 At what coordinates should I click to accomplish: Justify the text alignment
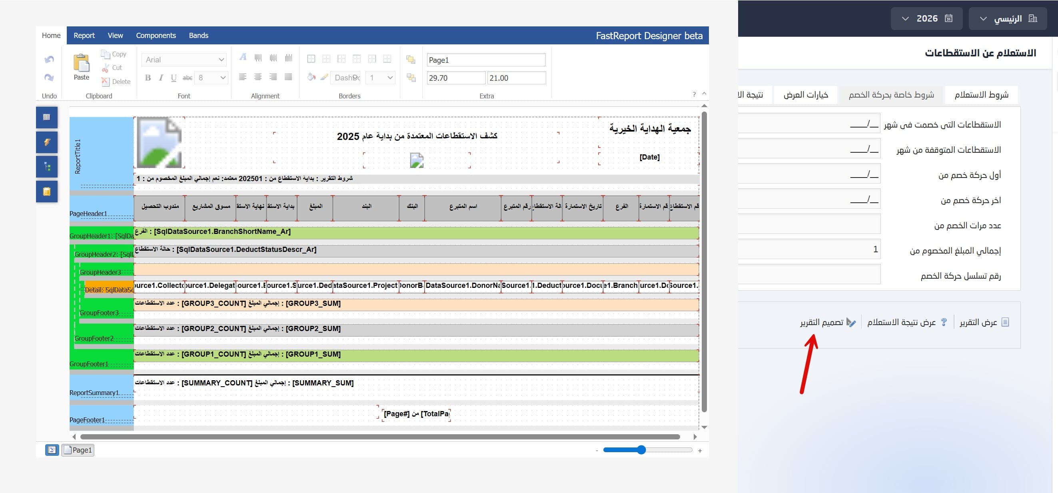288,76
